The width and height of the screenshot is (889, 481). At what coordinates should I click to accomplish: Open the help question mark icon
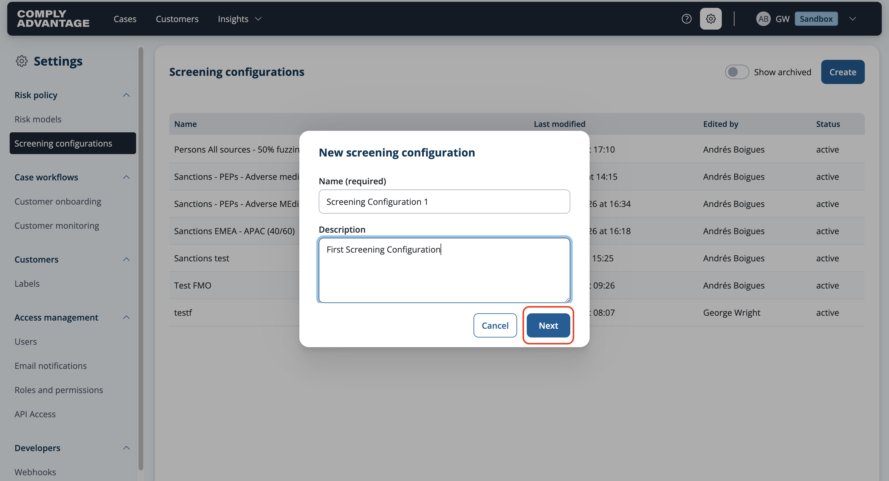(686, 19)
